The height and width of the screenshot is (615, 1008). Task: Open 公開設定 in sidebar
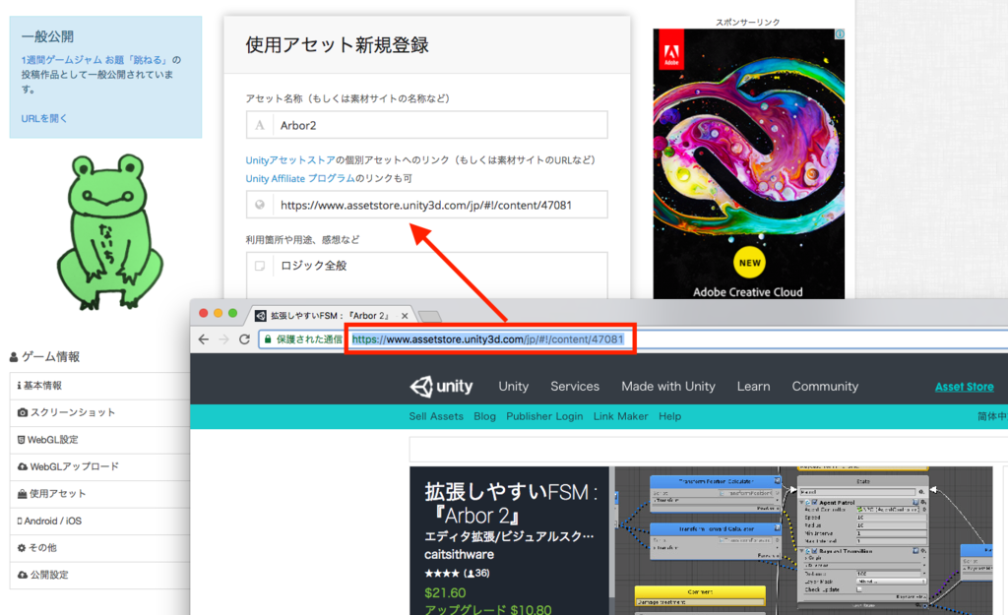(x=99, y=575)
